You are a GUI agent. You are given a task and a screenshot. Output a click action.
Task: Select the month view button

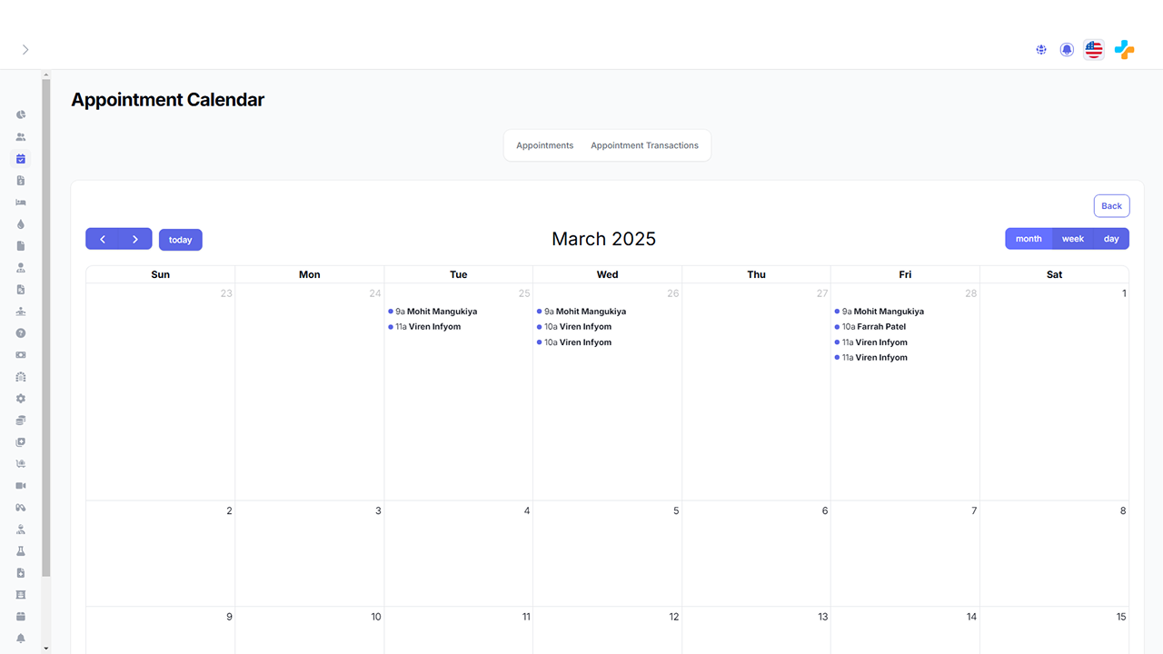tap(1029, 239)
